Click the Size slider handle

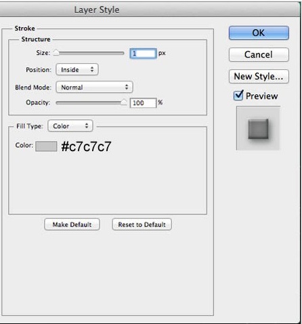56,53
